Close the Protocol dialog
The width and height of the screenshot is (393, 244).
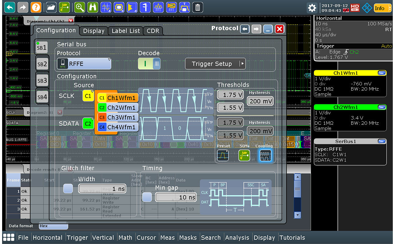[279, 29]
